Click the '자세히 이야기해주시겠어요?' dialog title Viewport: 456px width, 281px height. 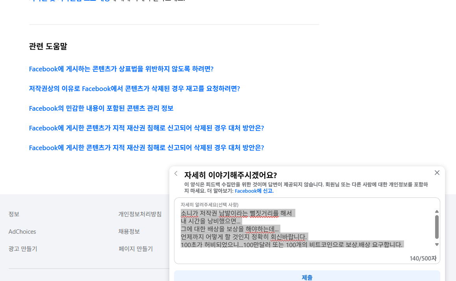click(230, 175)
